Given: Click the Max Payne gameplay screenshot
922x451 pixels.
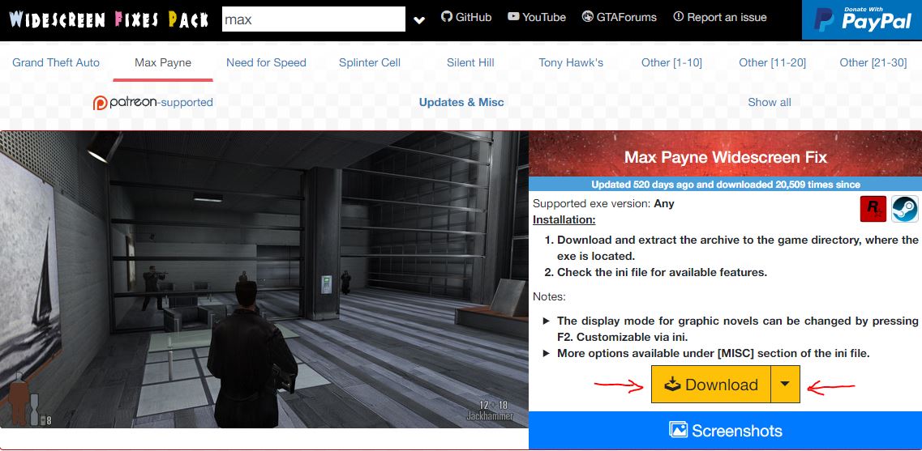Looking at the screenshot, I should [x=264, y=279].
